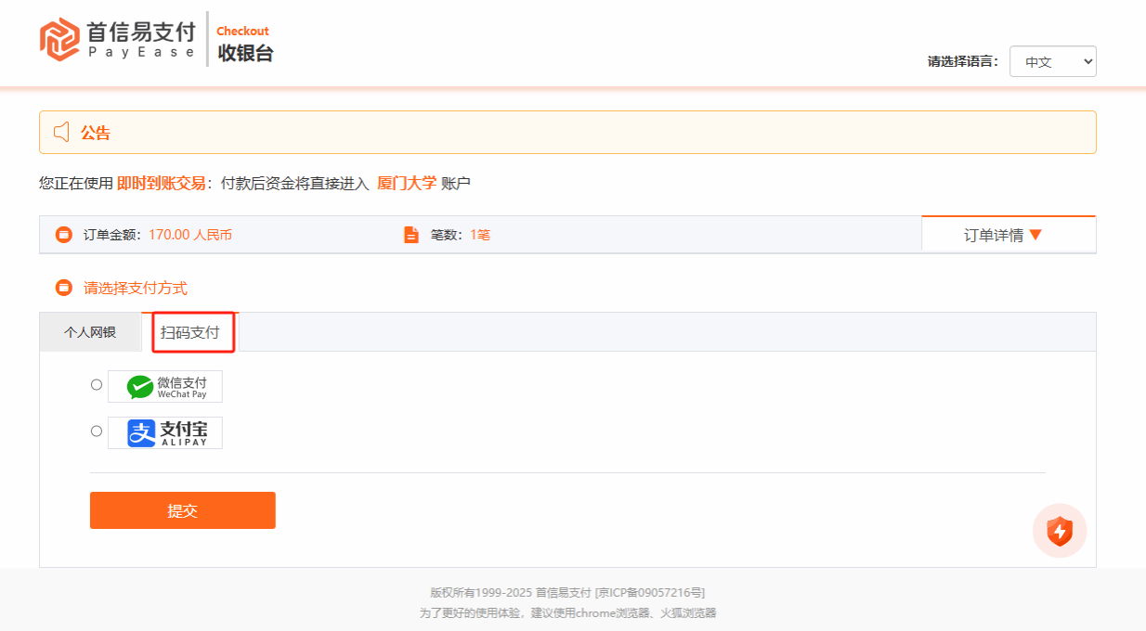Click the transaction count document icon

pos(411,235)
